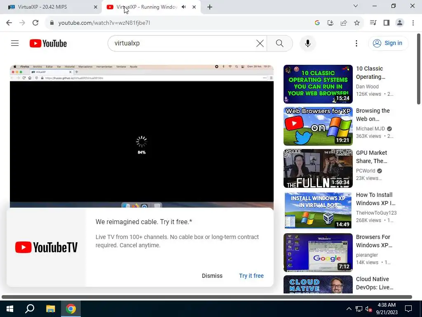
Task: Bookmark this page with the star icon
Action: (357, 23)
